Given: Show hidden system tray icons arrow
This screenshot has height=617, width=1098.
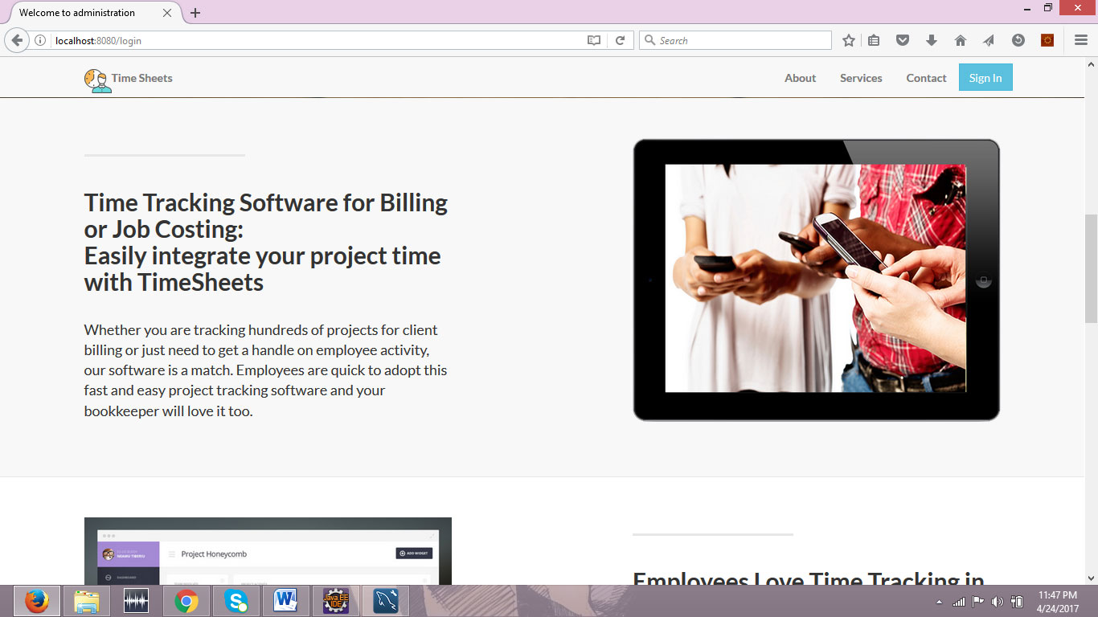Looking at the screenshot, I should (939, 602).
